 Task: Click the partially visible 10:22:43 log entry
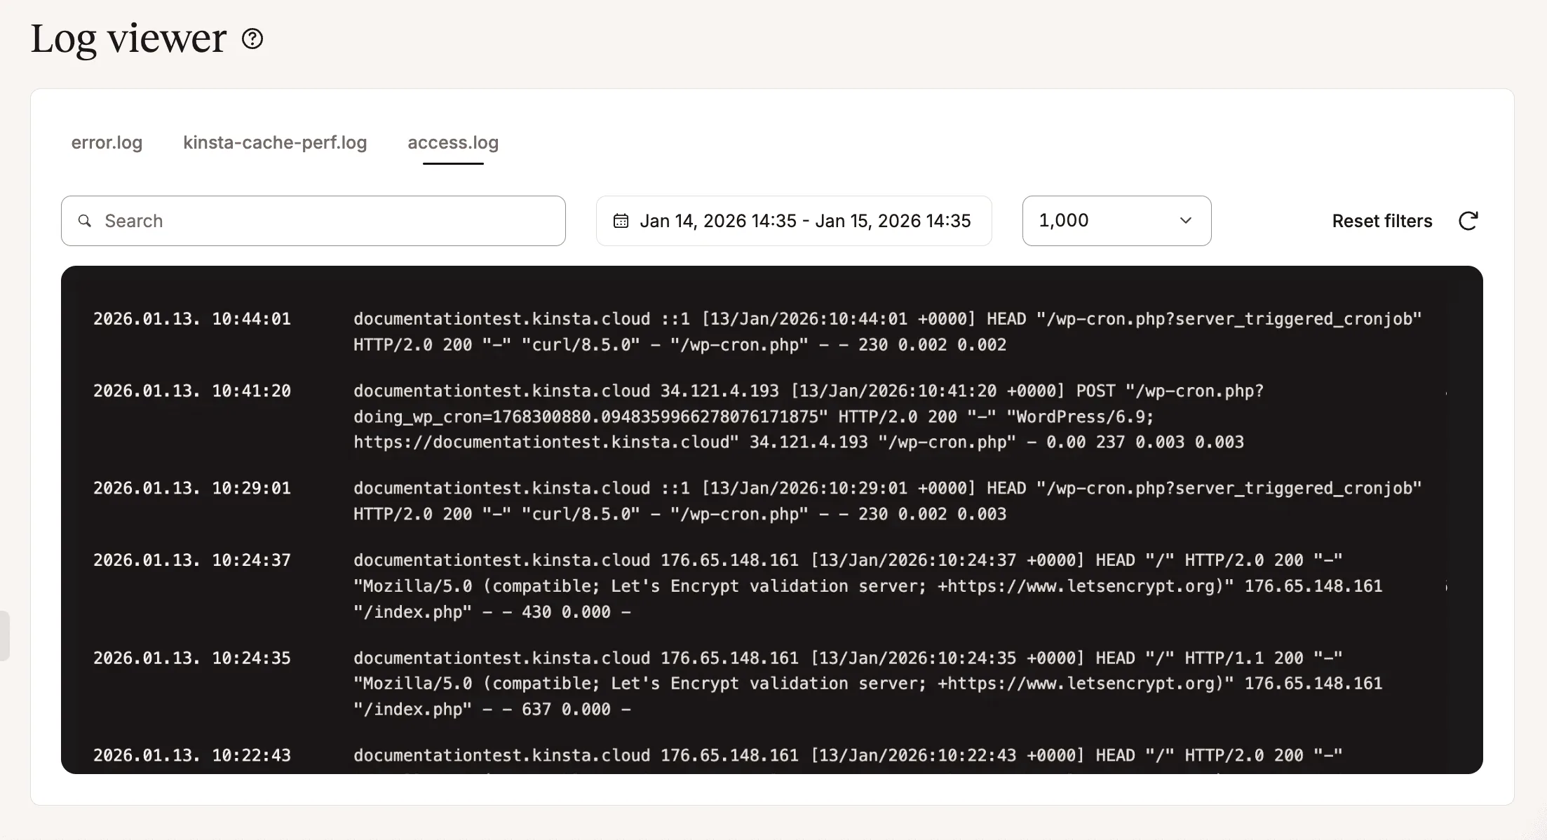(x=847, y=755)
